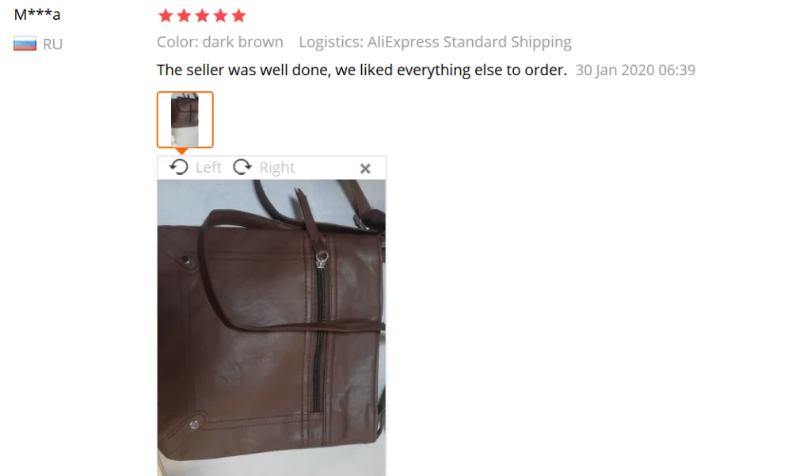Rotate the photo left using the counterclockwise arrow icon
The width and height of the screenshot is (792, 476).
tap(179, 167)
